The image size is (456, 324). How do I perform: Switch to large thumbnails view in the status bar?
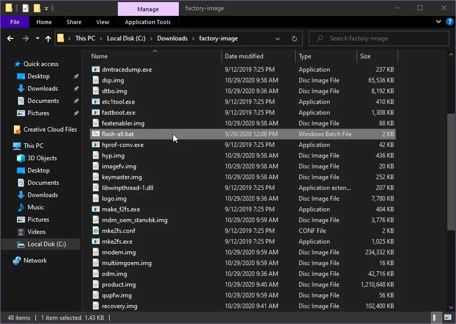tap(448, 317)
